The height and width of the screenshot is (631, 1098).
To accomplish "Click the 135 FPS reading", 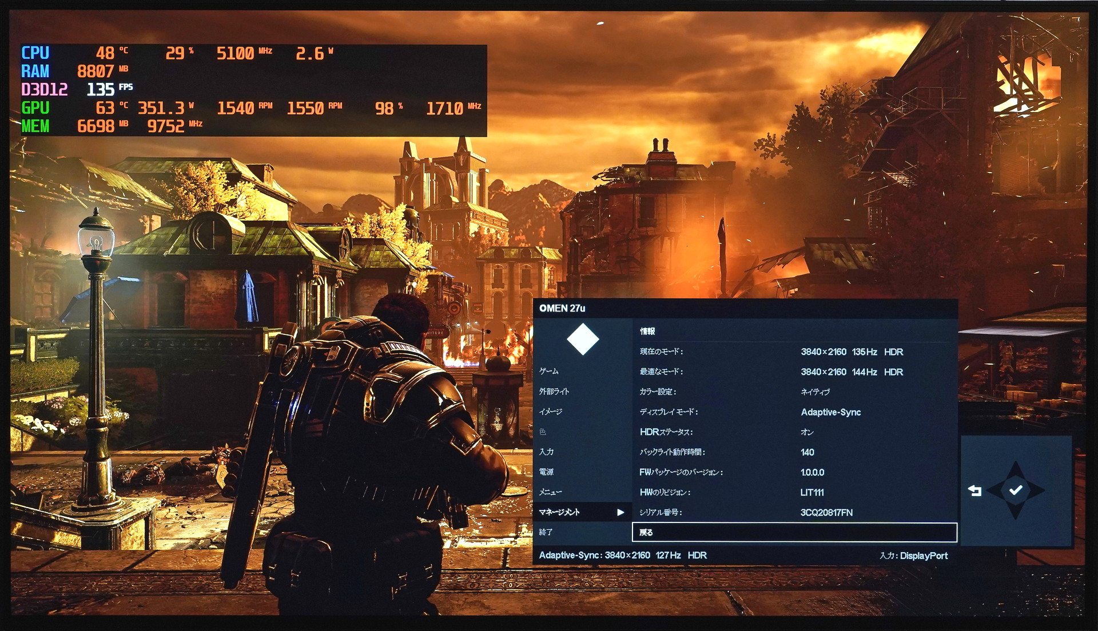I will pyautogui.click(x=109, y=90).
